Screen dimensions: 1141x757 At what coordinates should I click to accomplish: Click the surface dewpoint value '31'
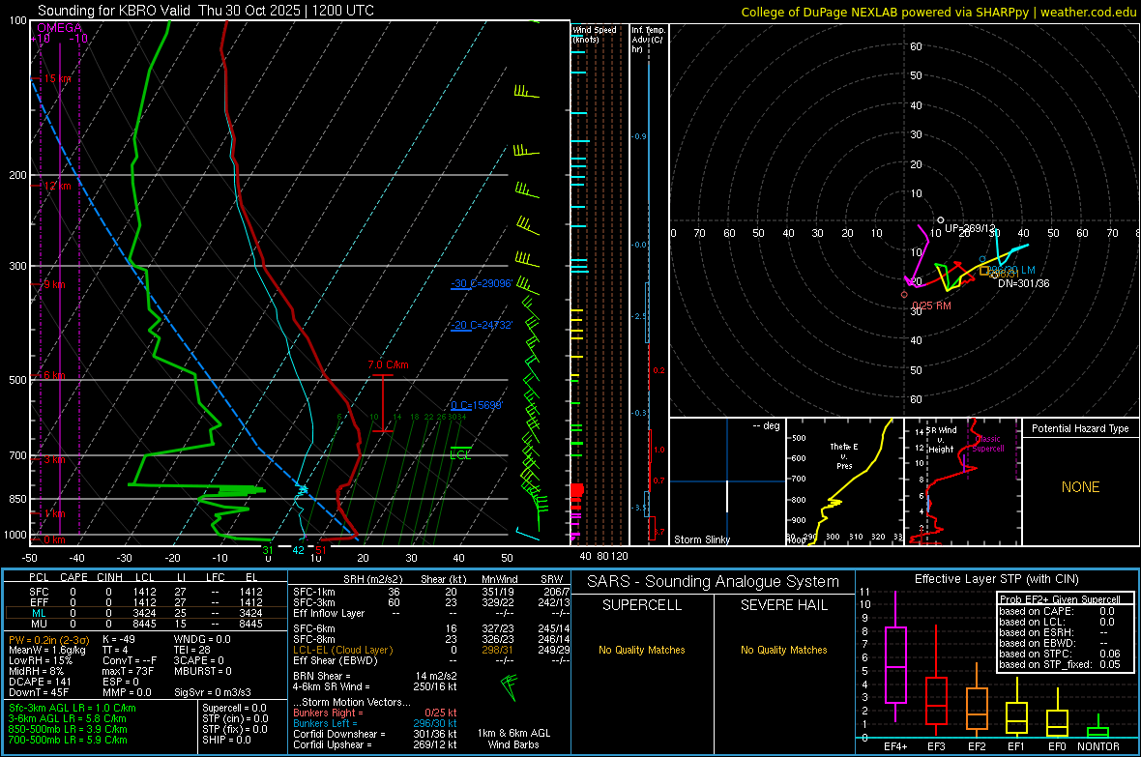(x=268, y=551)
